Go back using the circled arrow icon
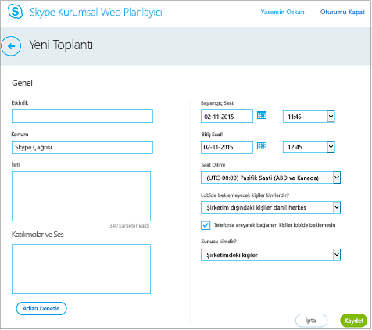This screenshot has width=372, height=330. point(11,46)
